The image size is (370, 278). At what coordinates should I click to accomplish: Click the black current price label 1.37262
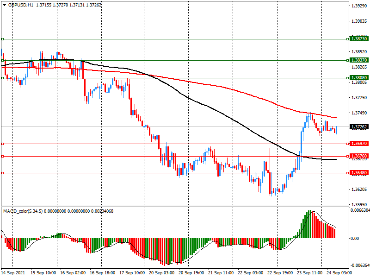point(359,127)
